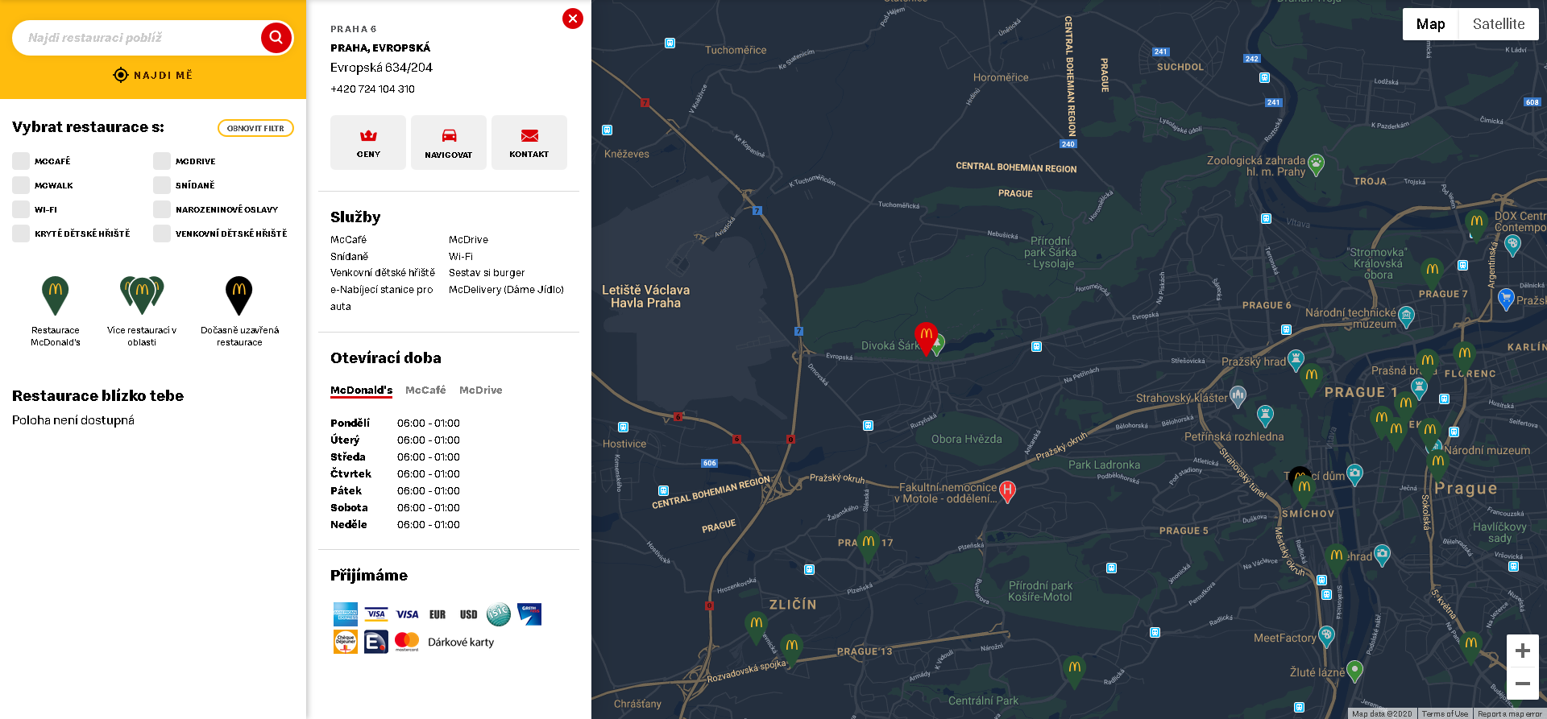
Task: Click the Restaurace McDonald's legend icon
Action: tap(55, 295)
